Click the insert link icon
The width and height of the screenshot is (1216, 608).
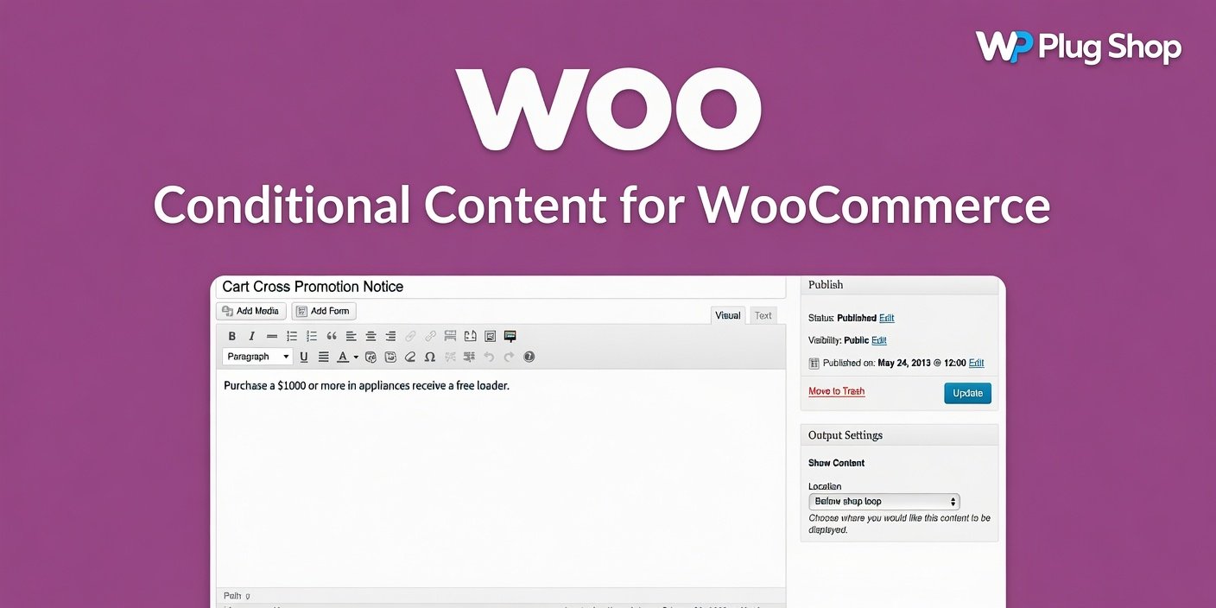[410, 336]
